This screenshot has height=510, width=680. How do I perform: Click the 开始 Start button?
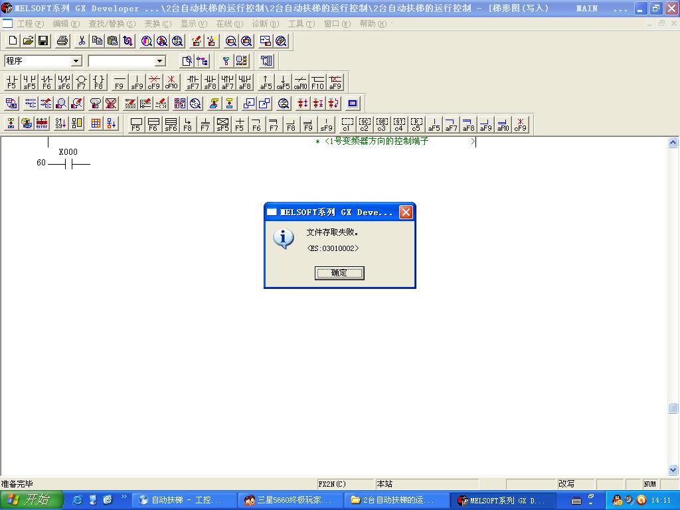(x=31, y=500)
